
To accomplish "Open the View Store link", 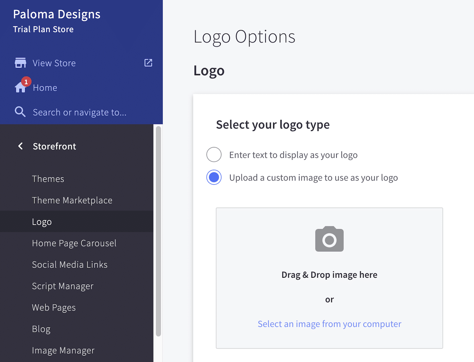I will pyautogui.click(x=54, y=63).
